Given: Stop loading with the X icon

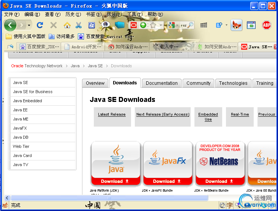Looking at the screenshot, I should click(x=54, y=25).
